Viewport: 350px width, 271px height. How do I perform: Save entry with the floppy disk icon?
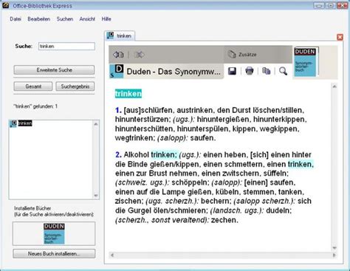tap(232, 71)
